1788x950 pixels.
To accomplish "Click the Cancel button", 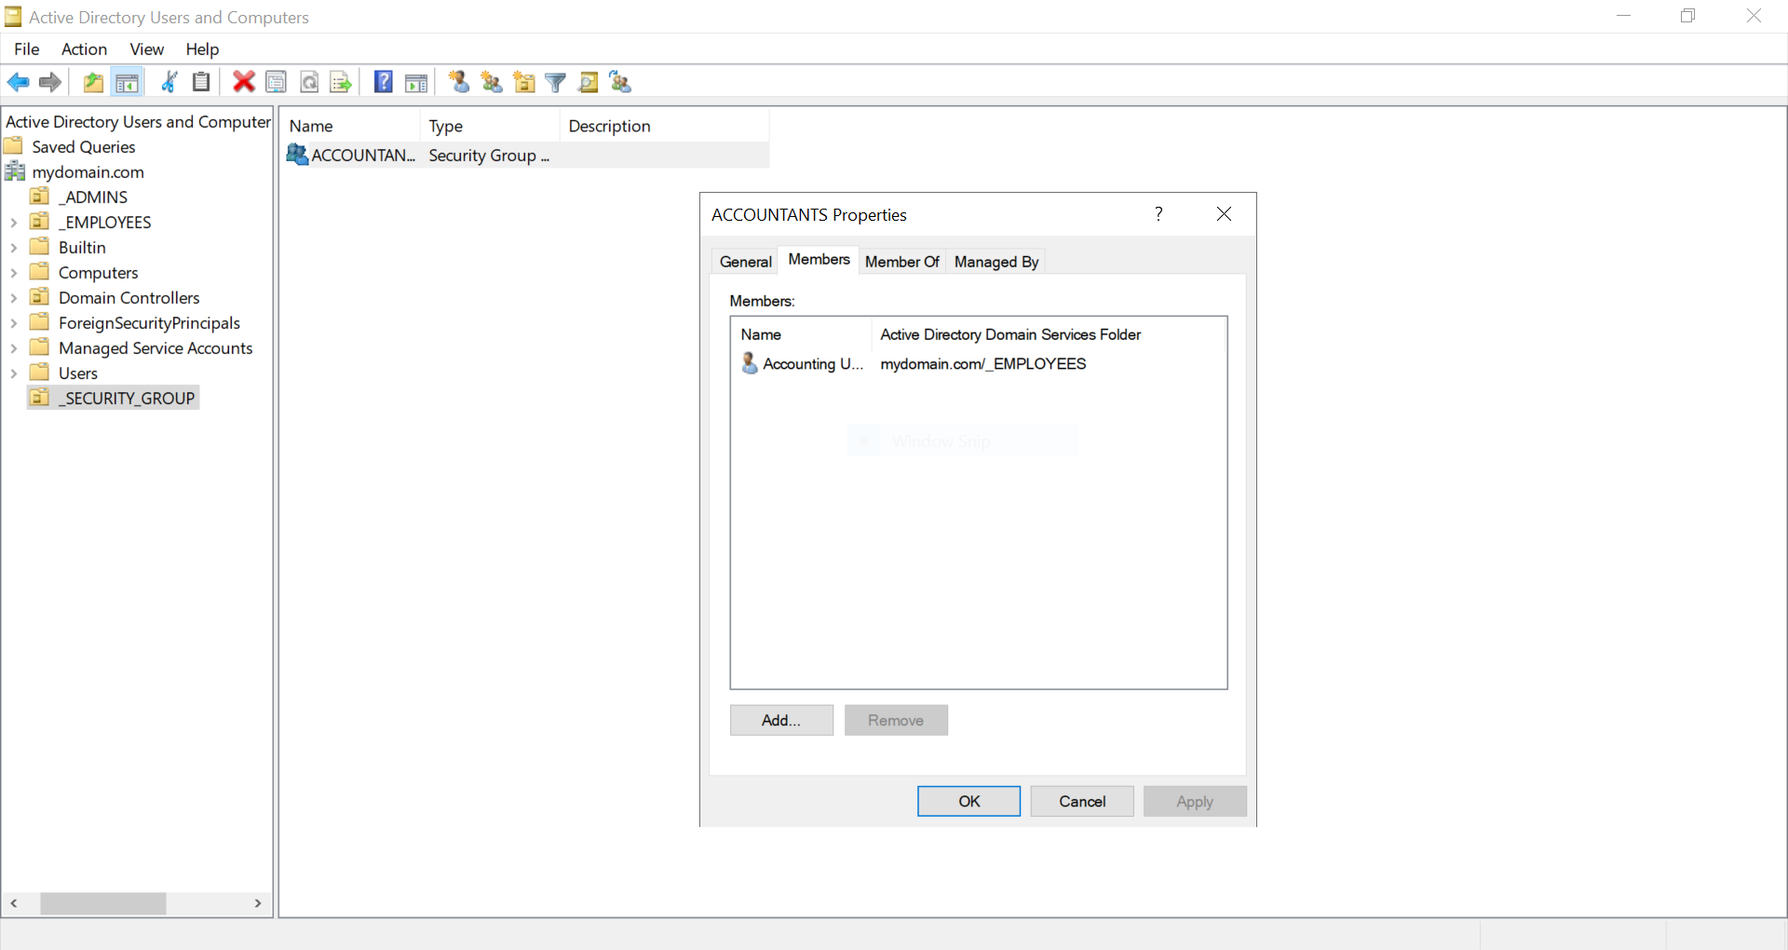I will pos(1082,801).
